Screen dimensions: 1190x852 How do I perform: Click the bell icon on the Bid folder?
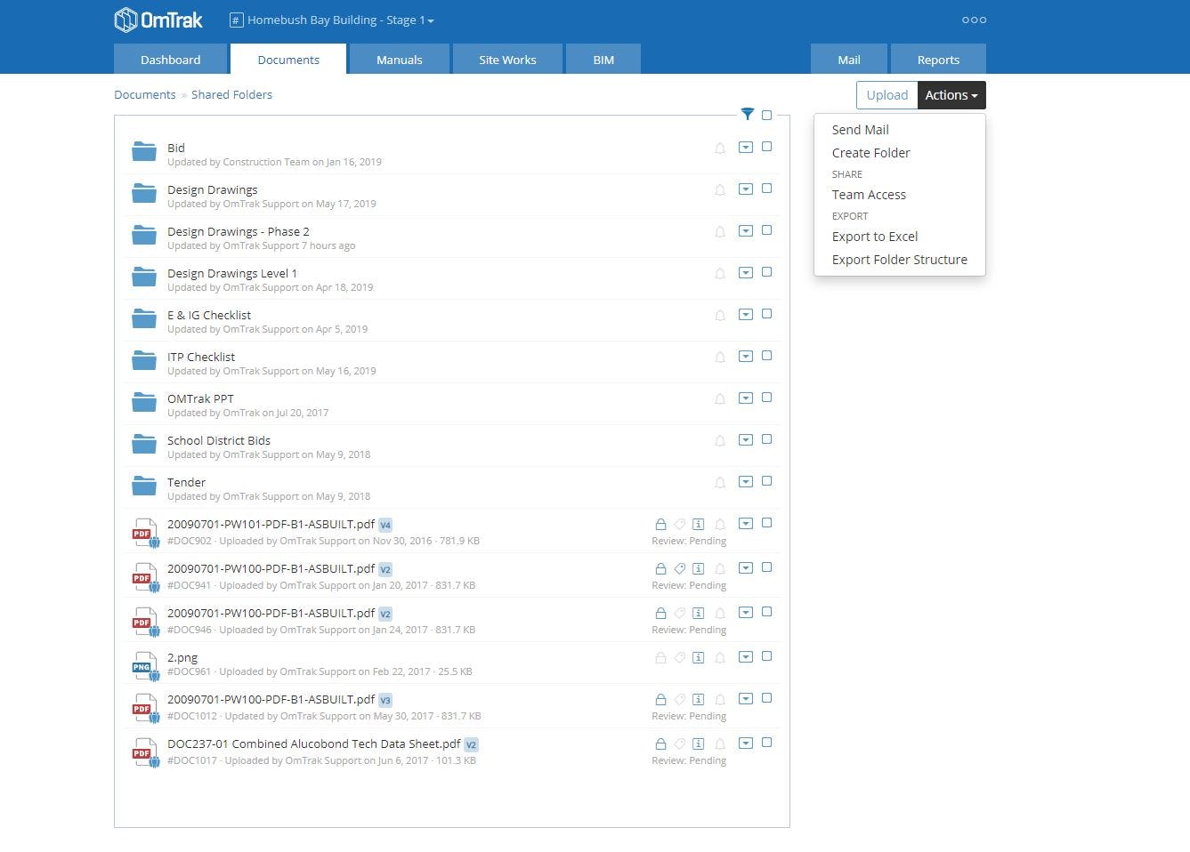(720, 149)
